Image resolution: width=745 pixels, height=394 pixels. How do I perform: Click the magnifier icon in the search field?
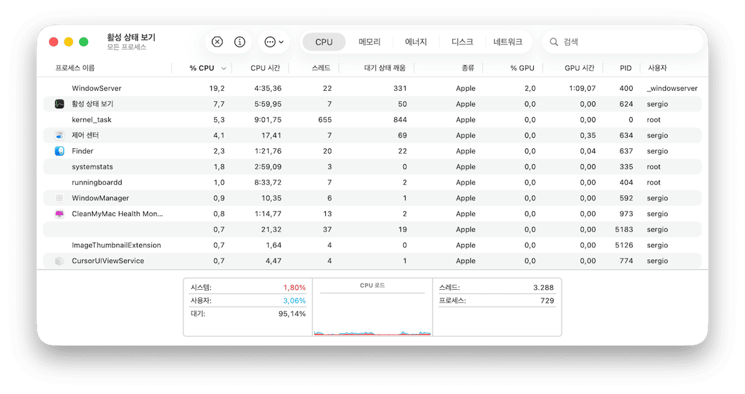[x=554, y=42]
